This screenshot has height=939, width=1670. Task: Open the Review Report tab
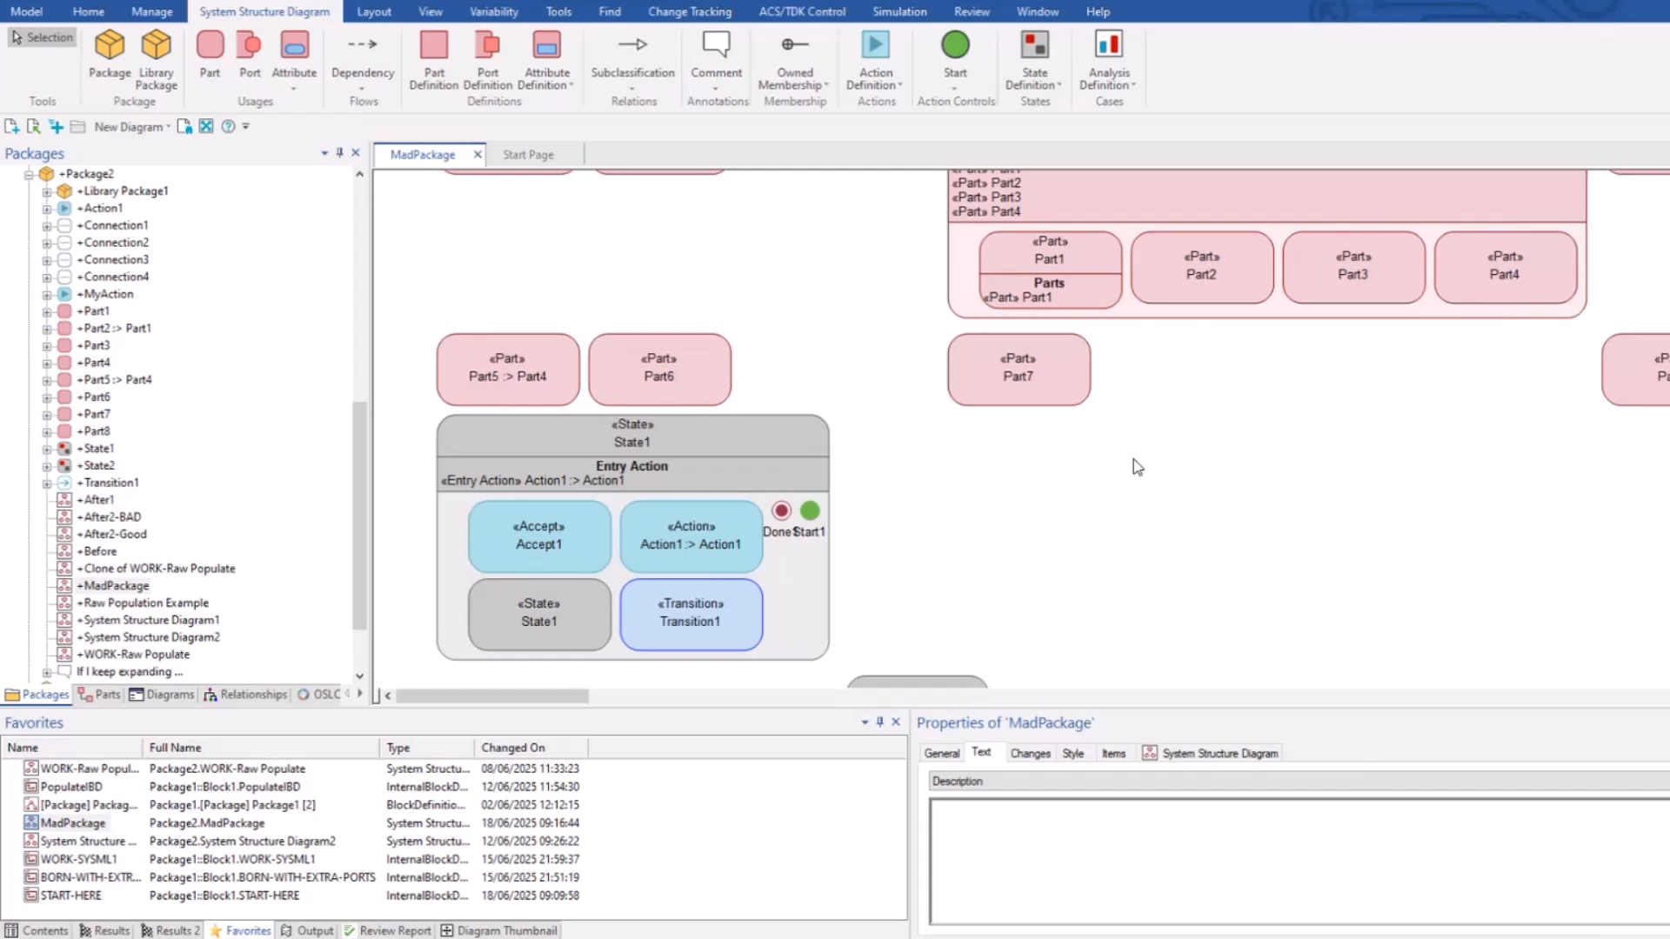(387, 931)
